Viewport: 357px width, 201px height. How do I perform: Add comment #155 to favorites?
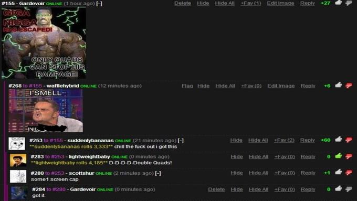[250, 3]
